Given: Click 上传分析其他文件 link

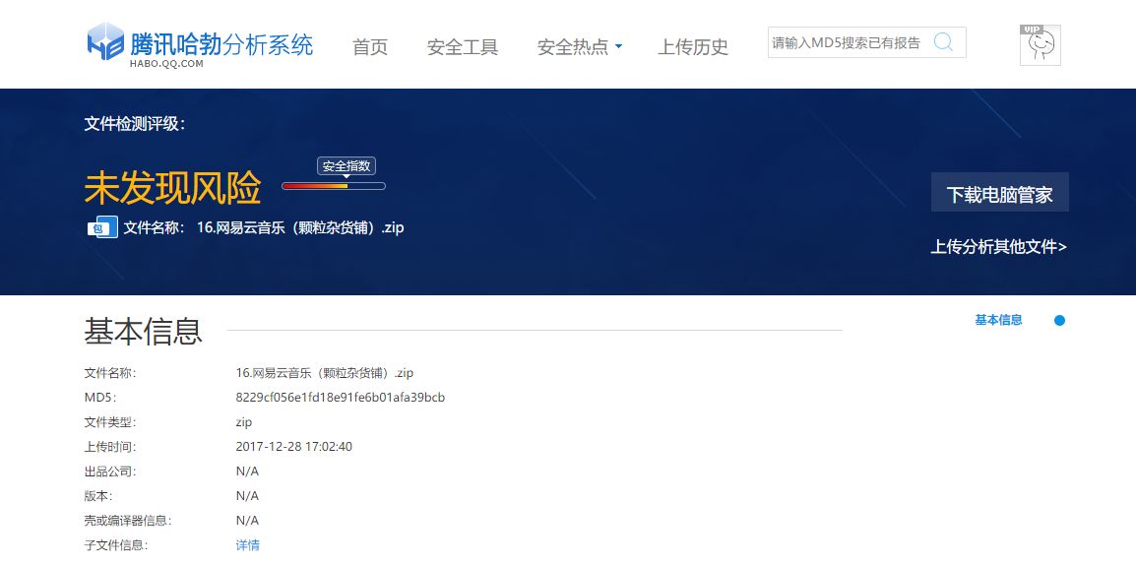Looking at the screenshot, I should [x=998, y=247].
